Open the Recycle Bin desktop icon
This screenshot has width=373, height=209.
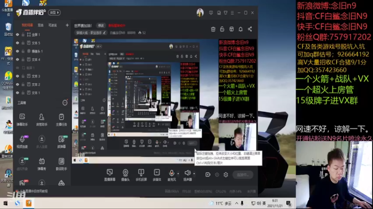[x=8, y=29]
